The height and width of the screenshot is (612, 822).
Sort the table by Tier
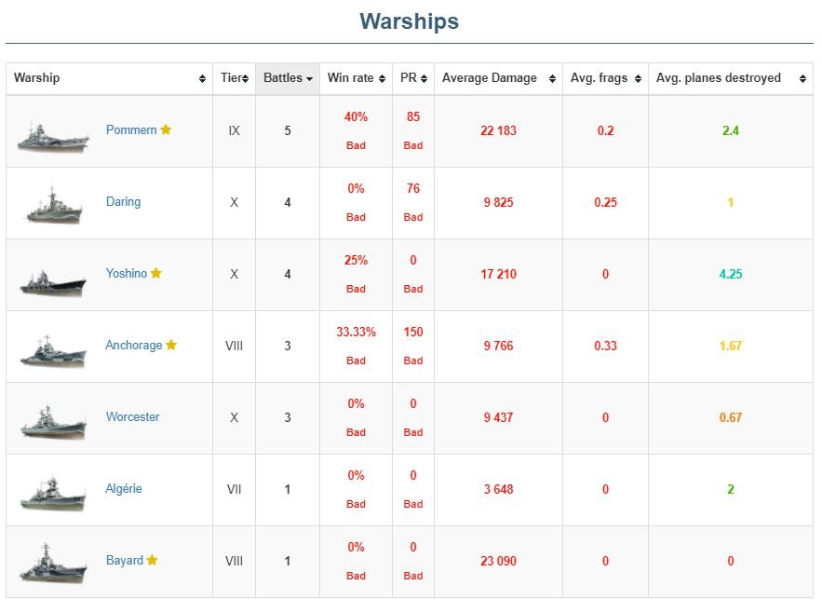[x=234, y=78]
